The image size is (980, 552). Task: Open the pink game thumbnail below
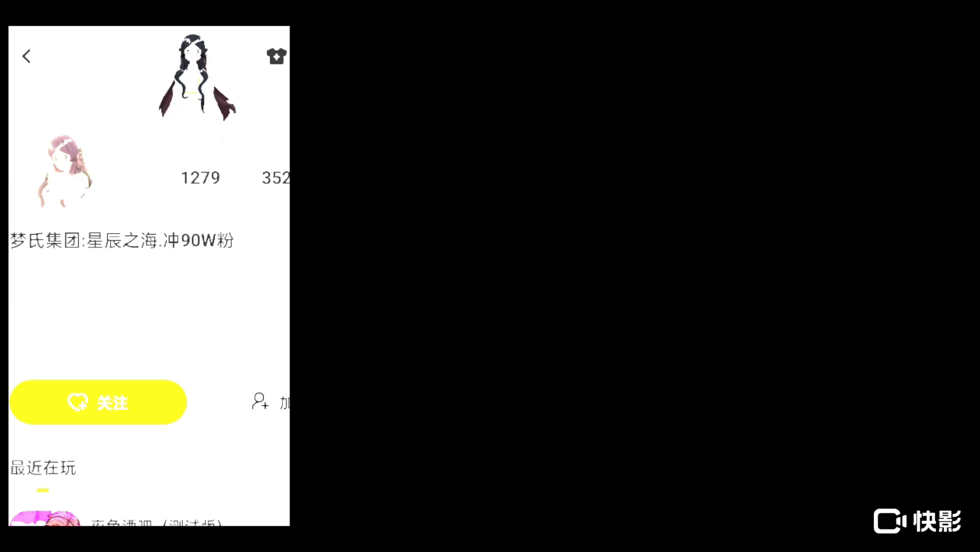pyautogui.click(x=45, y=518)
